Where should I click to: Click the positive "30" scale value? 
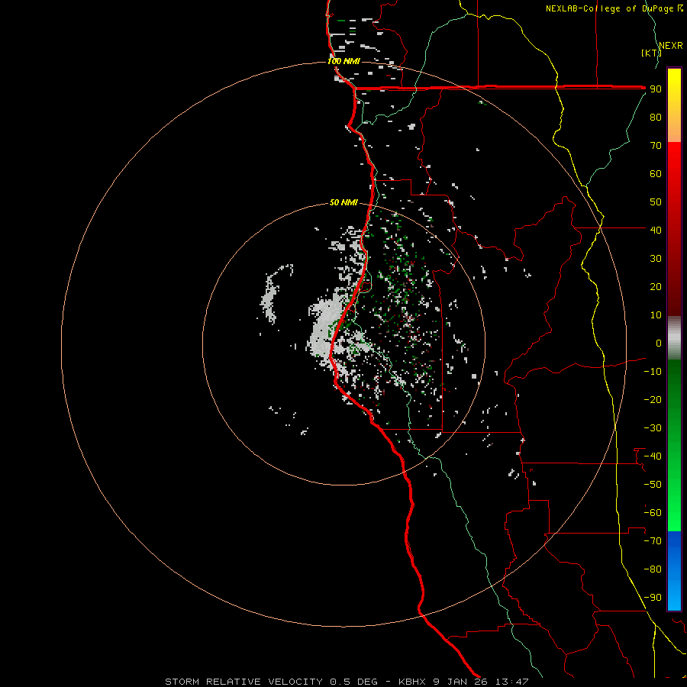click(x=656, y=259)
